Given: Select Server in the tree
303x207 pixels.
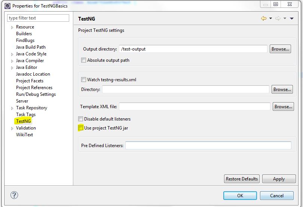Looking at the screenshot, I should point(22,101).
